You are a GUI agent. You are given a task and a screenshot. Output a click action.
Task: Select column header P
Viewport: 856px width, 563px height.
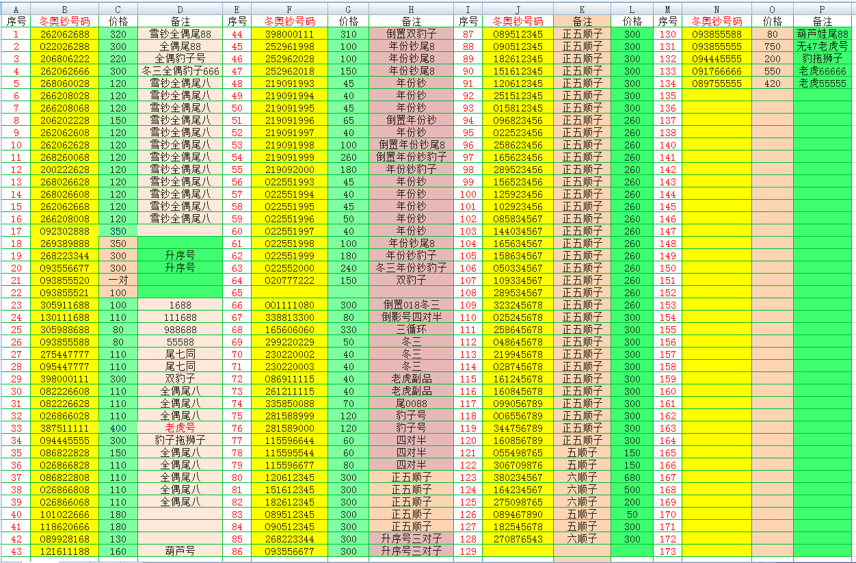pos(822,10)
